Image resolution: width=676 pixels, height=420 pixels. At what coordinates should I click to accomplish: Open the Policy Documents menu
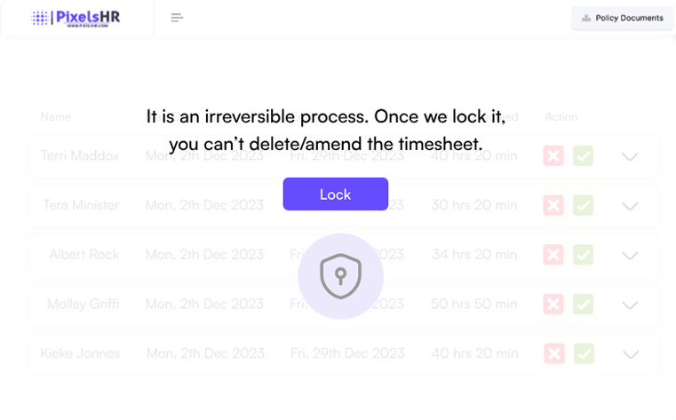pyautogui.click(x=622, y=18)
